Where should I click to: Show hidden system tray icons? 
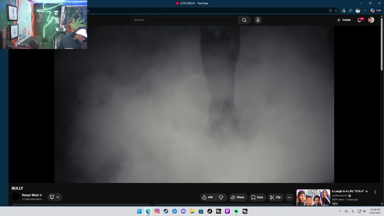pyautogui.click(x=340, y=211)
